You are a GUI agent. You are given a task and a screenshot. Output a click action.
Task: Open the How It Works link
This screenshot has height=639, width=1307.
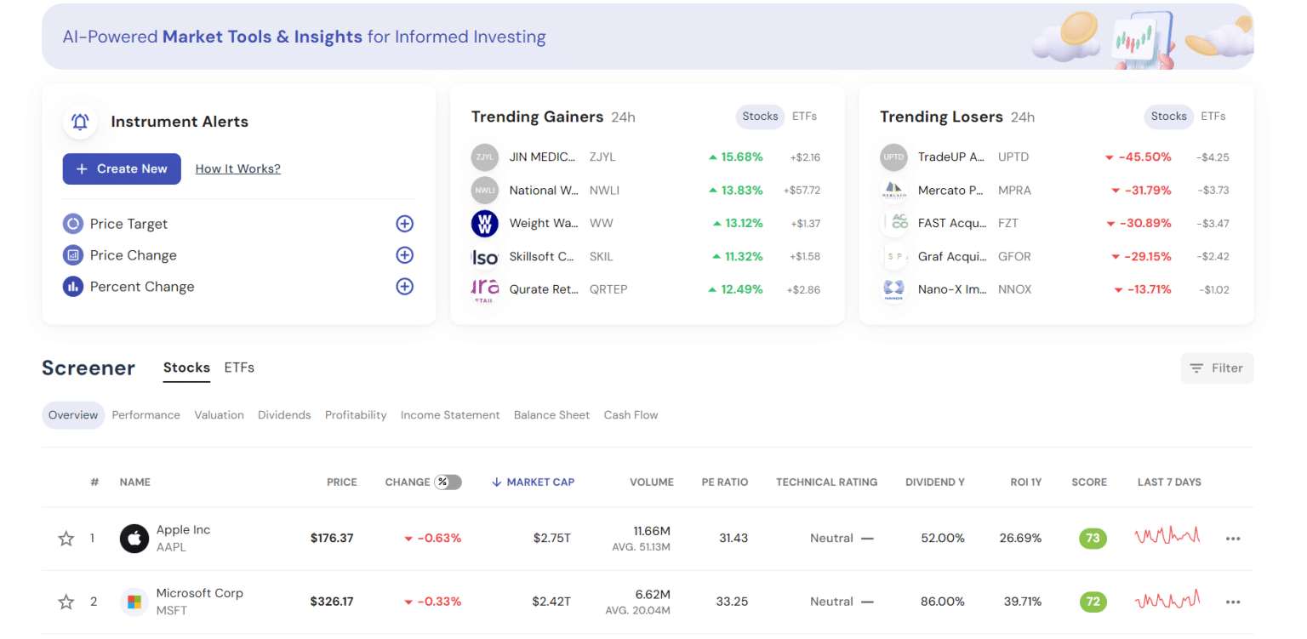click(238, 169)
